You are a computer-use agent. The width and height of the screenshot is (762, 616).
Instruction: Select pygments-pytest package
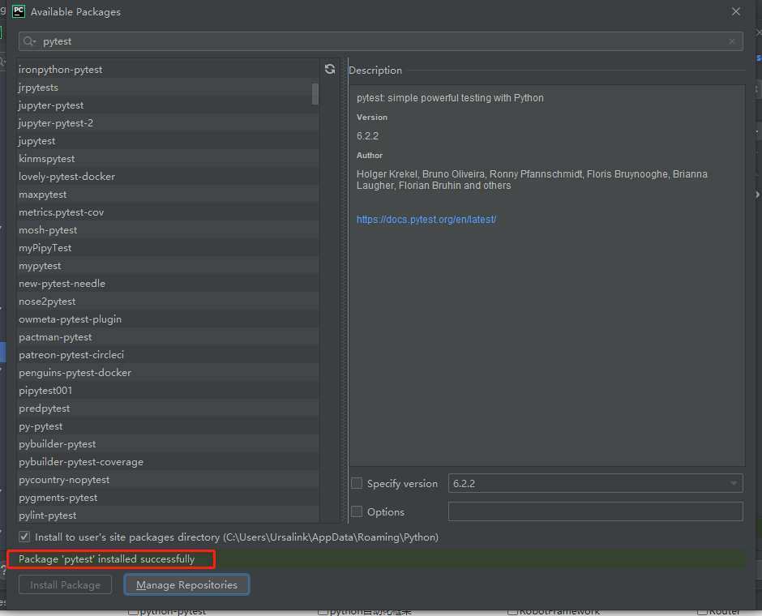pos(168,498)
